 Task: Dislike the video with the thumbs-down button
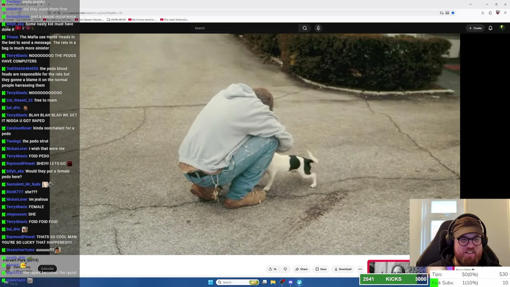[x=285, y=269]
